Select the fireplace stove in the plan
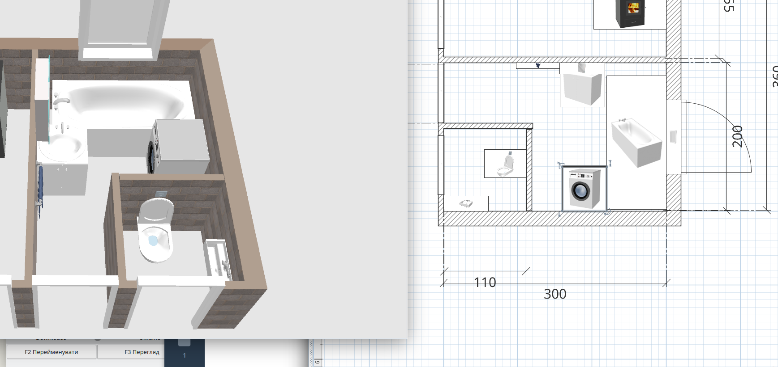 point(630,13)
